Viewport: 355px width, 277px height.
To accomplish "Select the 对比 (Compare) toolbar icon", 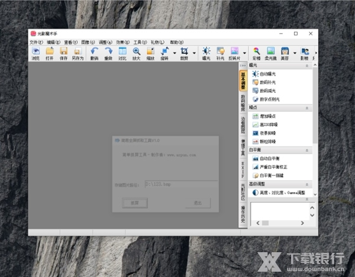I will 122,53.
